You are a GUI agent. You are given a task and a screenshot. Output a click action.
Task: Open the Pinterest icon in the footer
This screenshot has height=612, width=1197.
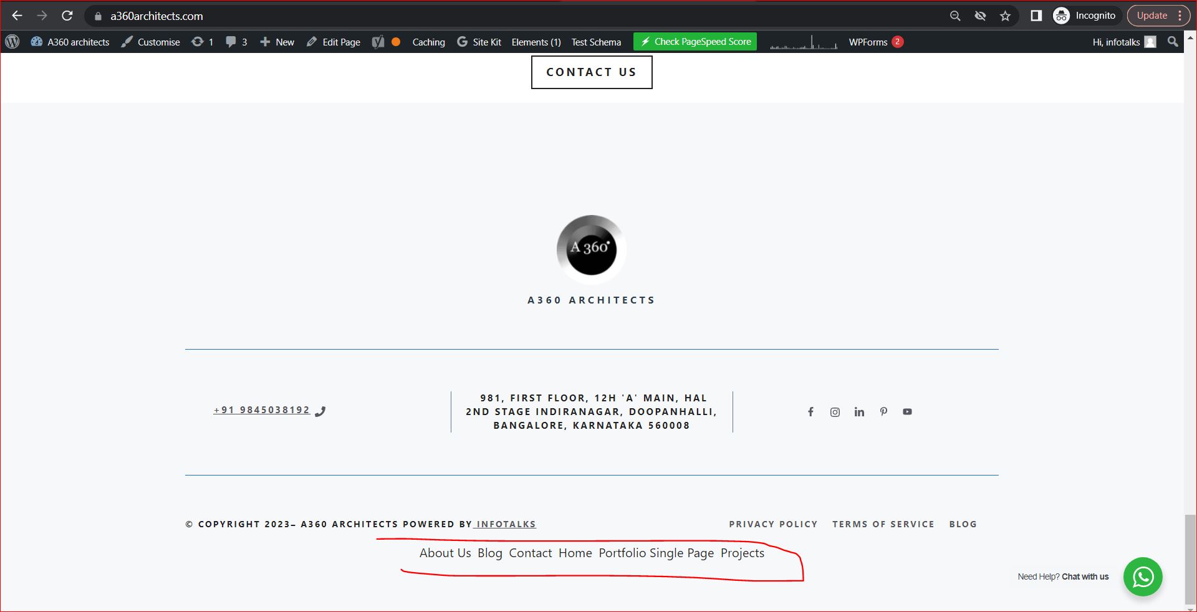point(883,412)
